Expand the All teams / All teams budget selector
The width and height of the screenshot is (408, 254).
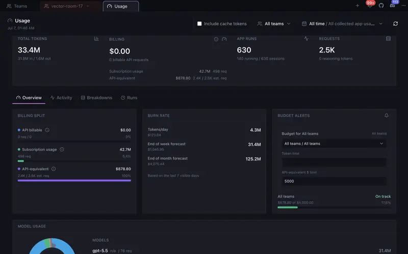pyautogui.click(x=334, y=144)
